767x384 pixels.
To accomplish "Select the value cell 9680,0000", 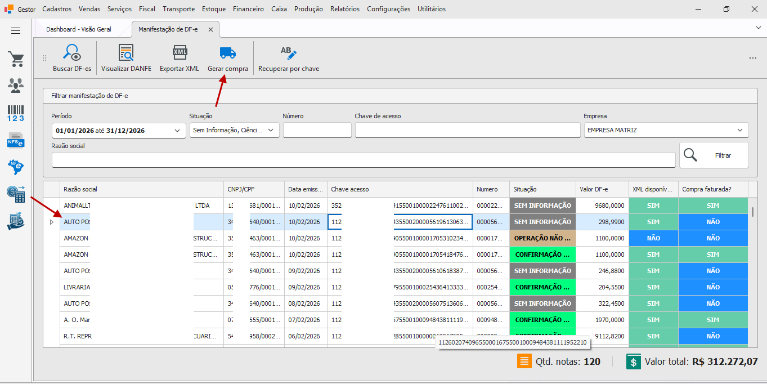I will 602,206.
